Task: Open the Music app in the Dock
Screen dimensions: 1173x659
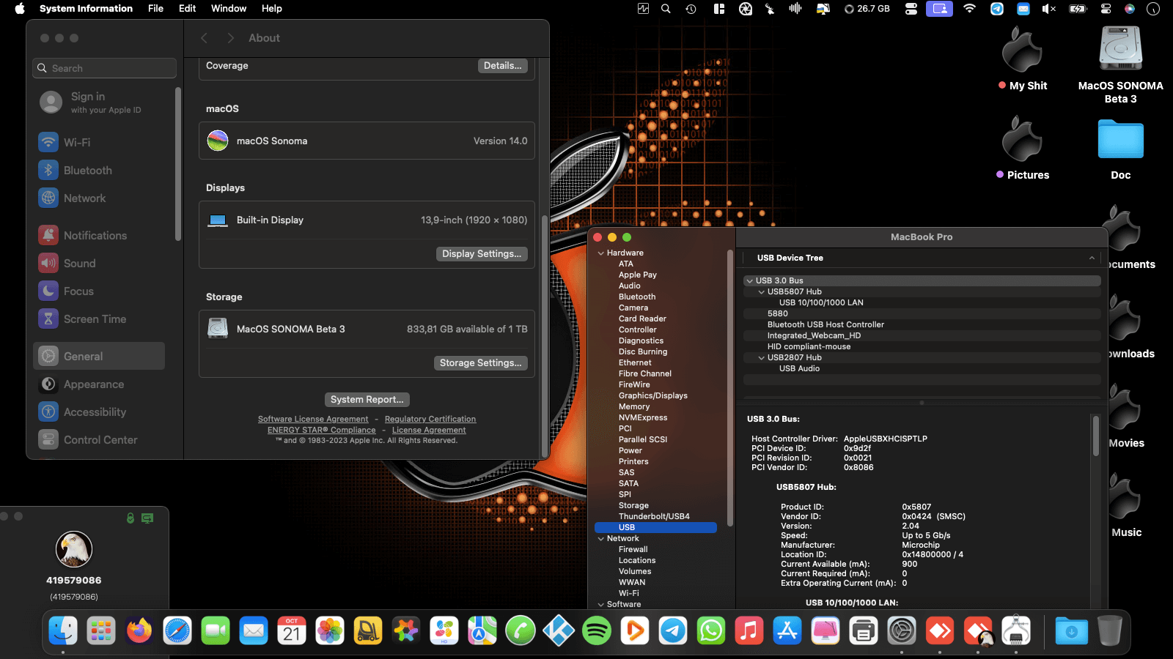Action: (x=749, y=630)
